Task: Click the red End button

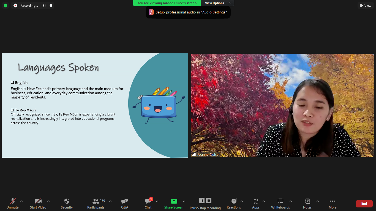Action: point(364,204)
